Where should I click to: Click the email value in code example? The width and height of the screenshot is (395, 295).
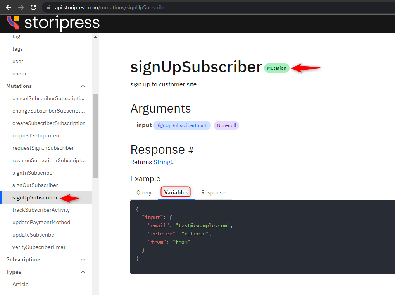point(202,226)
